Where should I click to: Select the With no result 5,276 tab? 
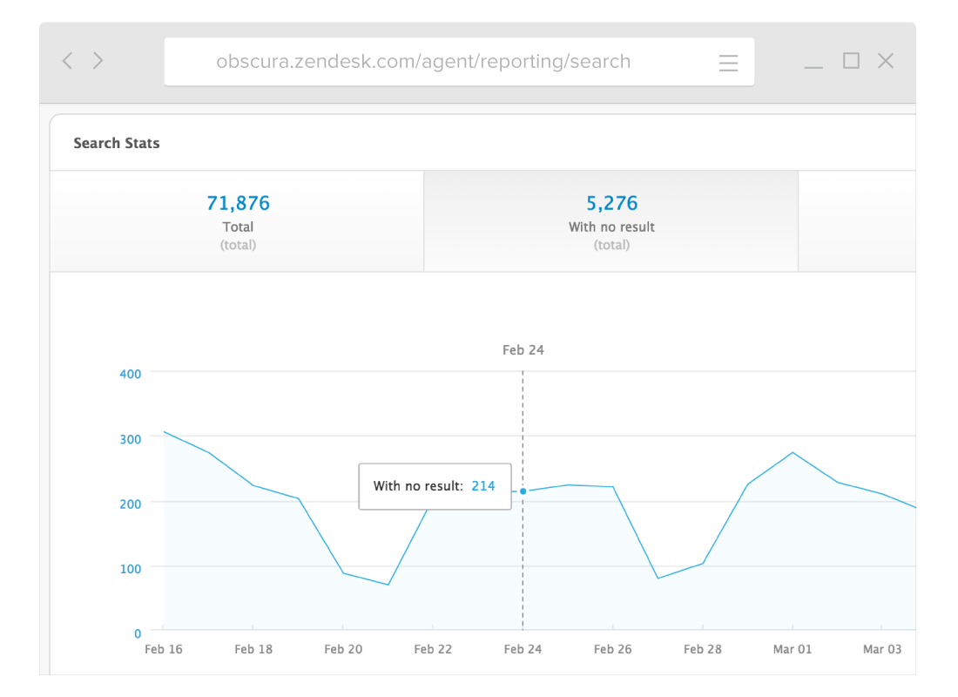tap(611, 221)
